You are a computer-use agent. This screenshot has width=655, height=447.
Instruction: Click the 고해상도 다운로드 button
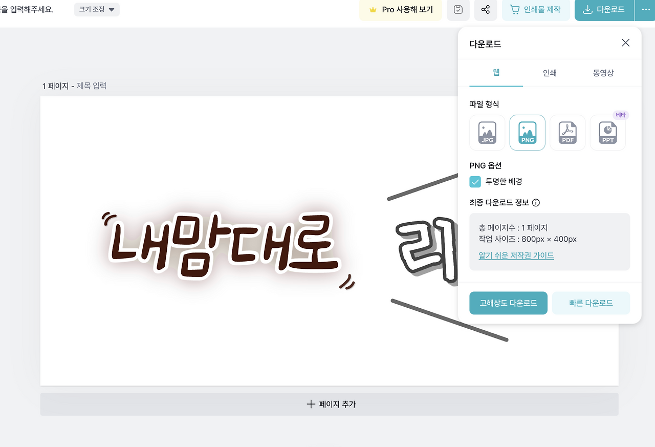tap(508, 303)
